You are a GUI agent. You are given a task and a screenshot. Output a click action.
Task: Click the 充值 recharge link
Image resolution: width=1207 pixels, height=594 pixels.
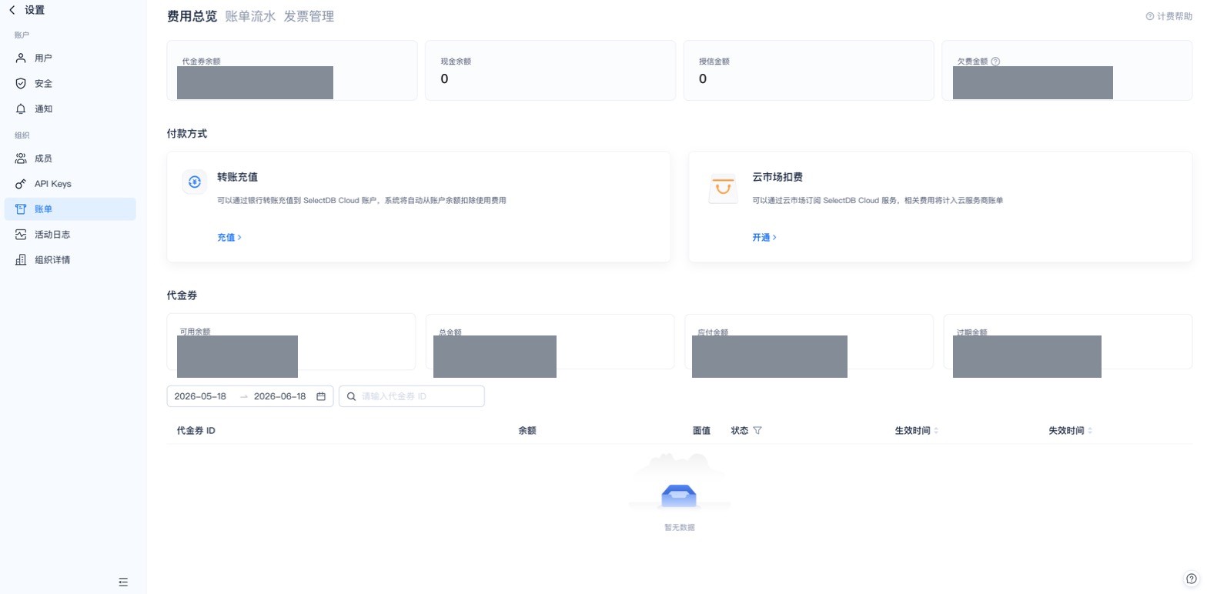pyautogui.click(x=229, y=238)
